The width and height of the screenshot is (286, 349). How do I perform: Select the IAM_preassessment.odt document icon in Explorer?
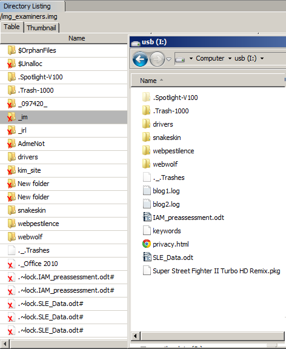(x=147, y=218)
